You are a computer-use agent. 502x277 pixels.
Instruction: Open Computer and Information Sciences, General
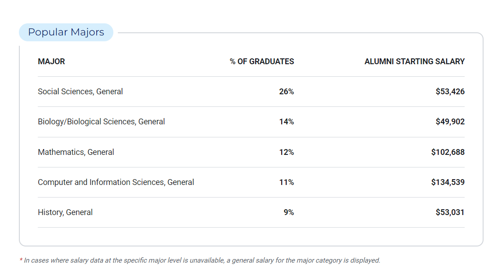pyautogui.click(x=116, y=182)
